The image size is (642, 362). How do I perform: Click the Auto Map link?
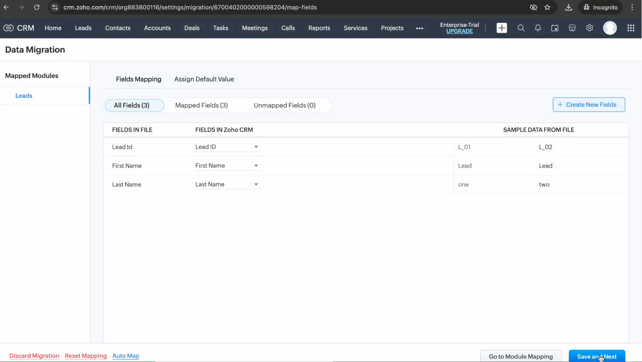(126, 356)
